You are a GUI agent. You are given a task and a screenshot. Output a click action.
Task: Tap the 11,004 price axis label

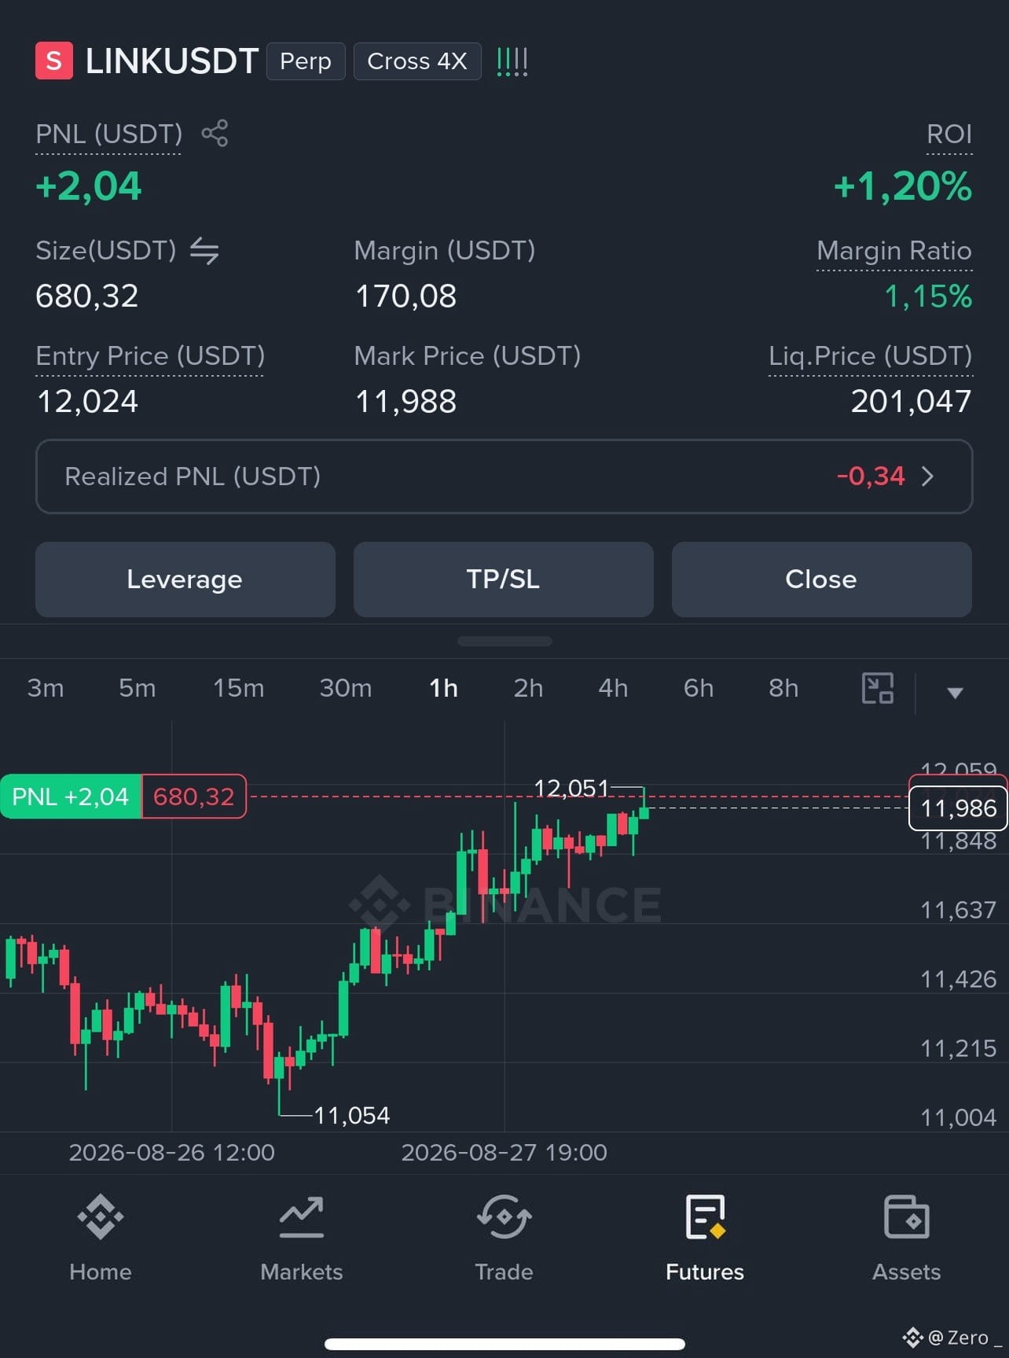pyautogui.click(x=959, y=1117)
